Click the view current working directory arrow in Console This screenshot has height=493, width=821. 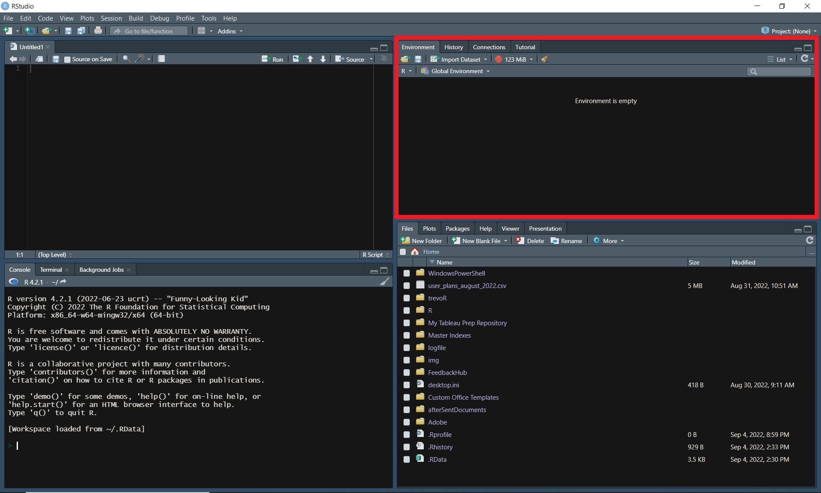[63, 282]
